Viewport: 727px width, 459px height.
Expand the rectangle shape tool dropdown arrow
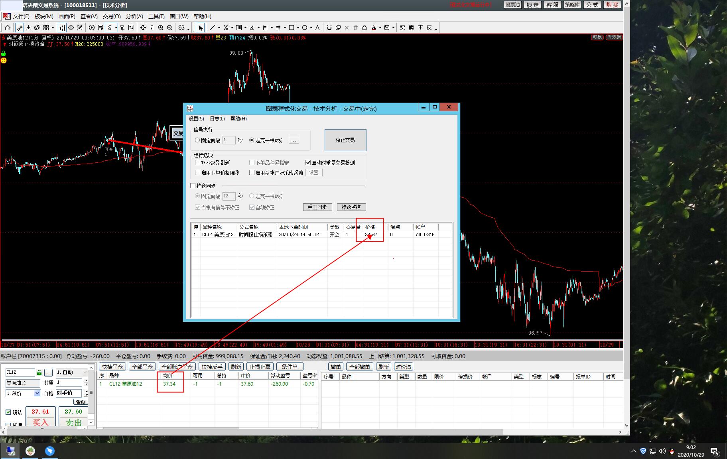(x=297, y=28)
